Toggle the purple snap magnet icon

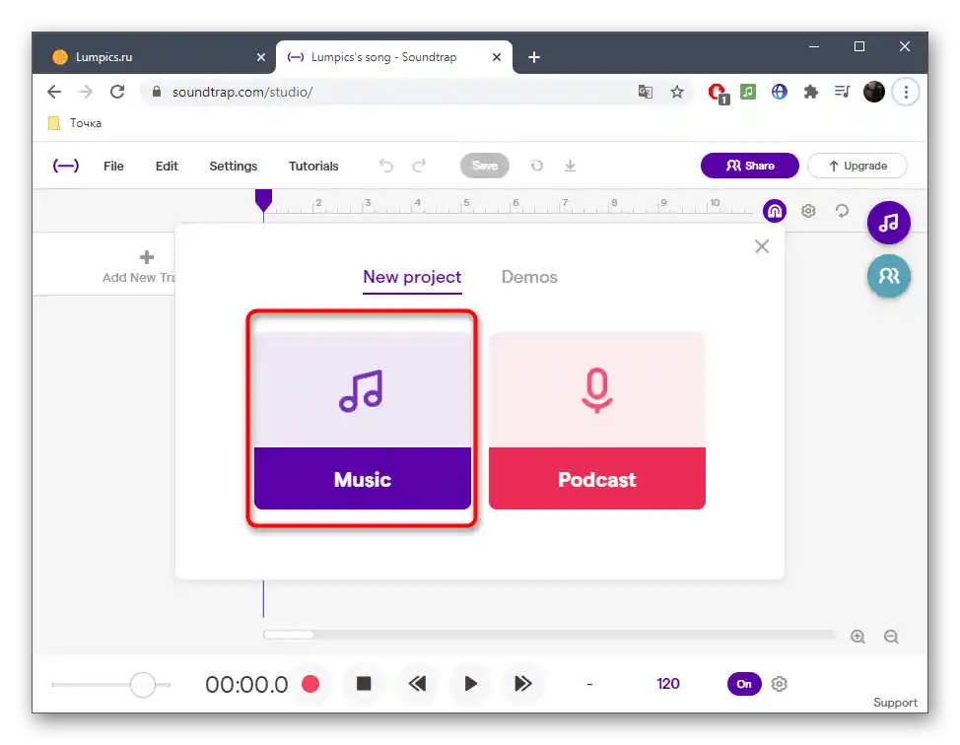click(x=775, y=211)
